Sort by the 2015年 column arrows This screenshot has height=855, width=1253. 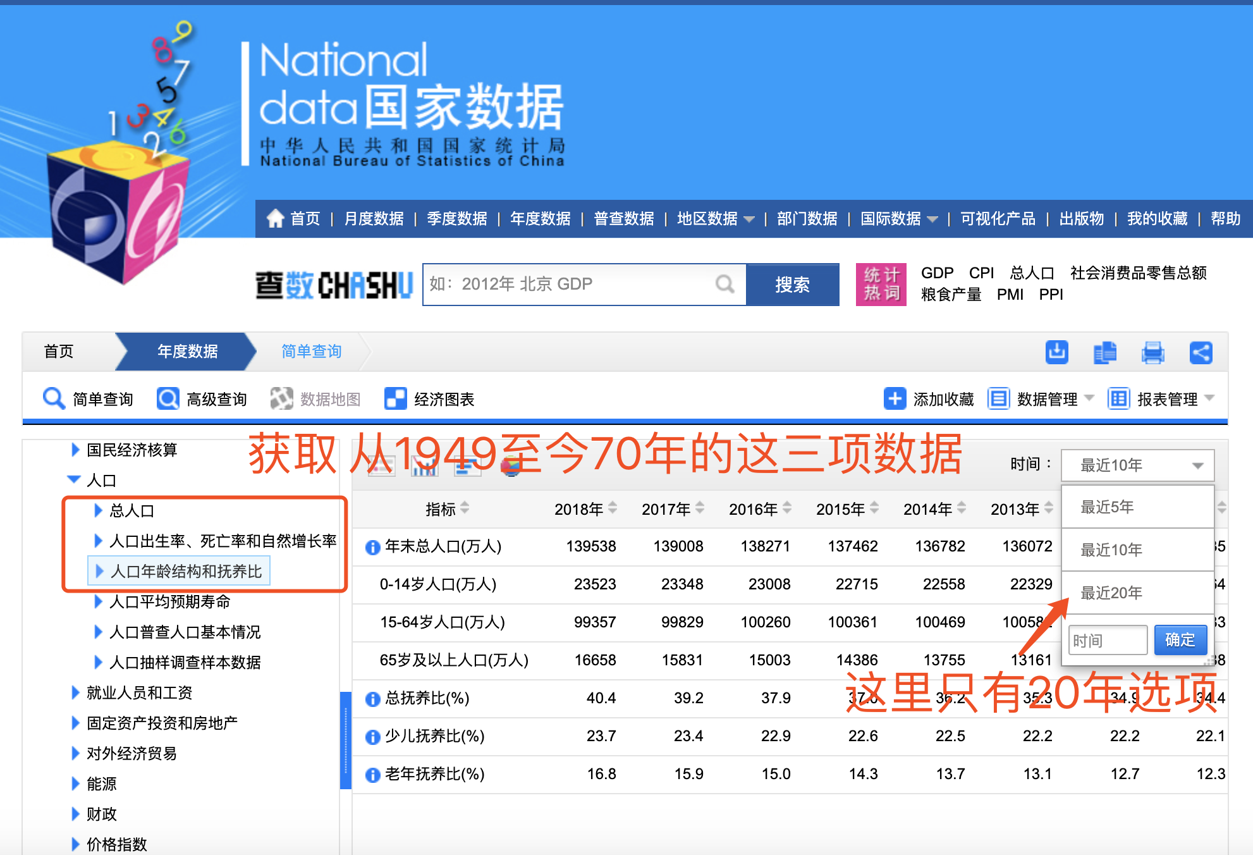[874, 508]
